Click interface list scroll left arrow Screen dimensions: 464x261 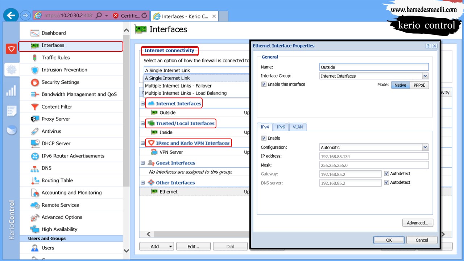point(148,234)
